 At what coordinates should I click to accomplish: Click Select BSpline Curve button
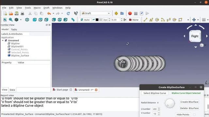[x=154, y=93]
